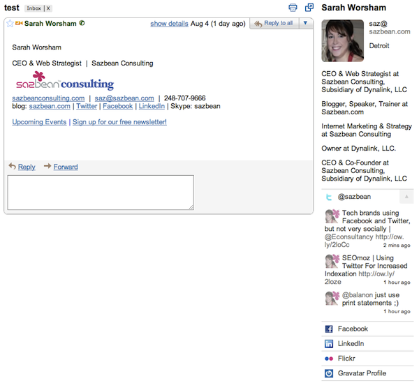This screenshot has width=419, height=383.
Task: Open message in new window icon
Action: [309, 8]
